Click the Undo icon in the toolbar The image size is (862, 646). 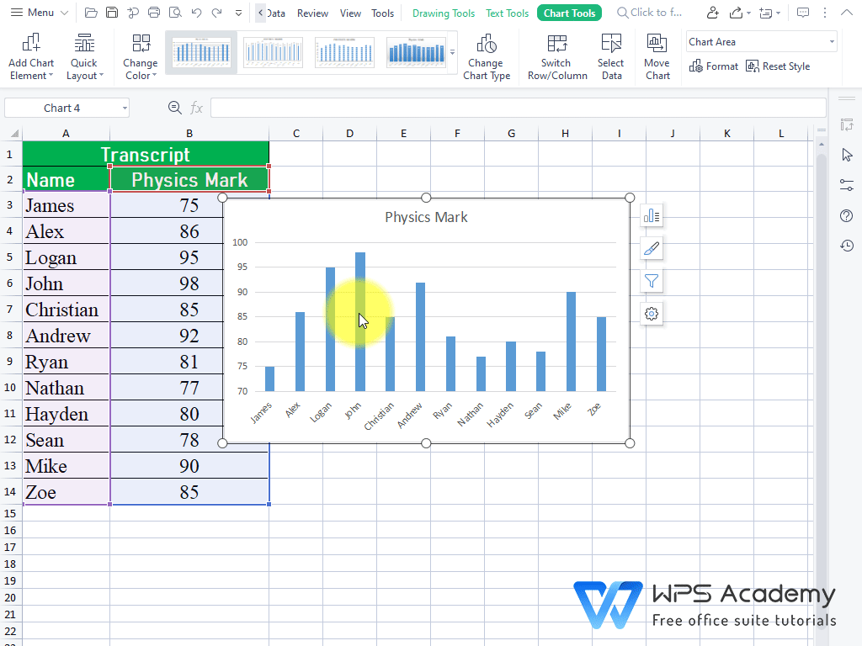coord(196,13)
